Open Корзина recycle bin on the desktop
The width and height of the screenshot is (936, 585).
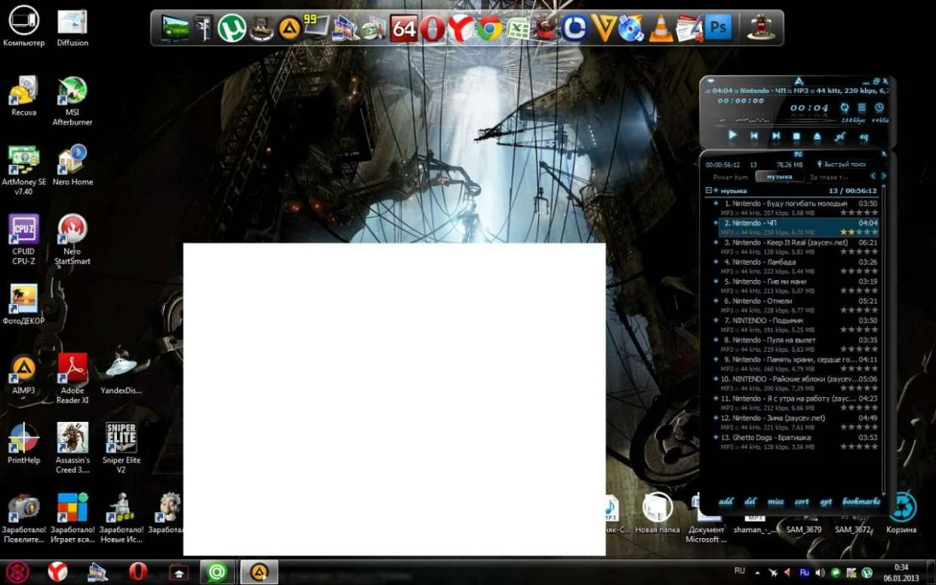(902, 513)
